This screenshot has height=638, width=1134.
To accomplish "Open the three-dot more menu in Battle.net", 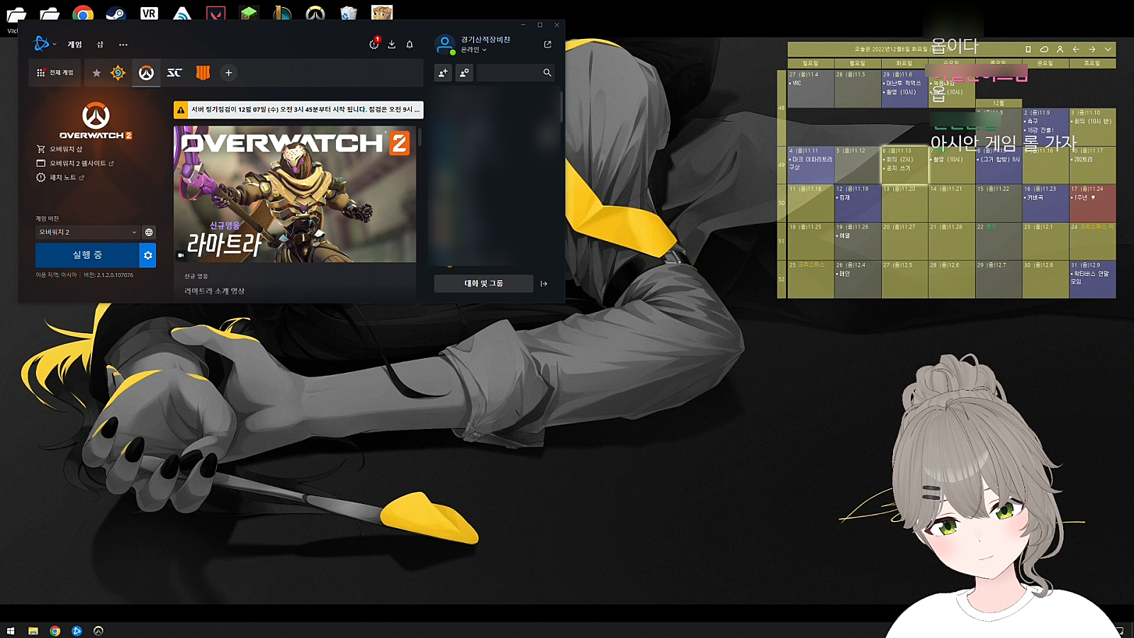I will (123, 45).
